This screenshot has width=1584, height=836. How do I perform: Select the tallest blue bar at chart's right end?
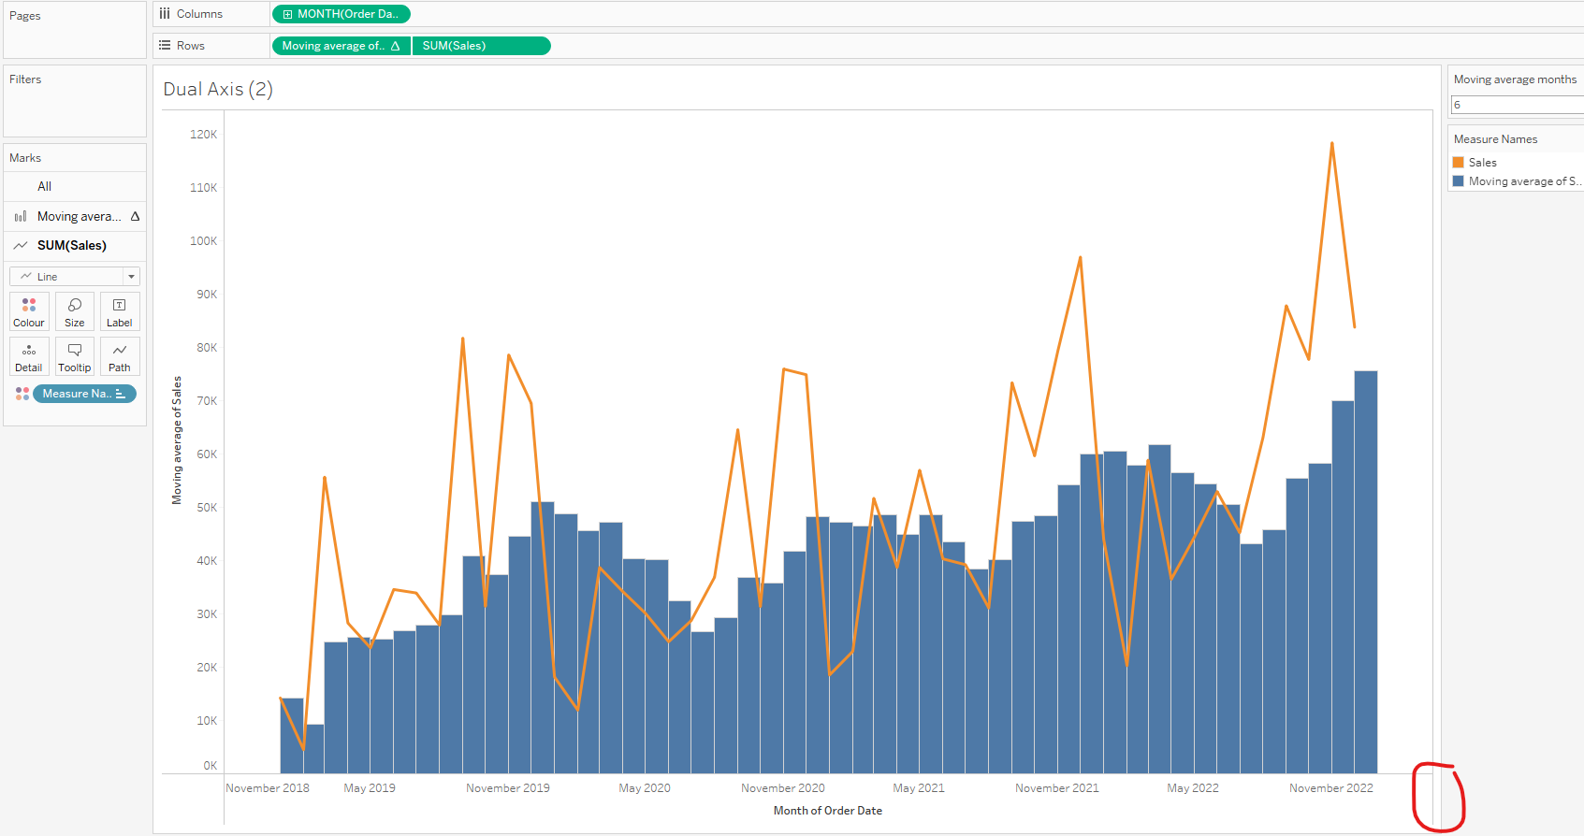(x=1366, y=572)
